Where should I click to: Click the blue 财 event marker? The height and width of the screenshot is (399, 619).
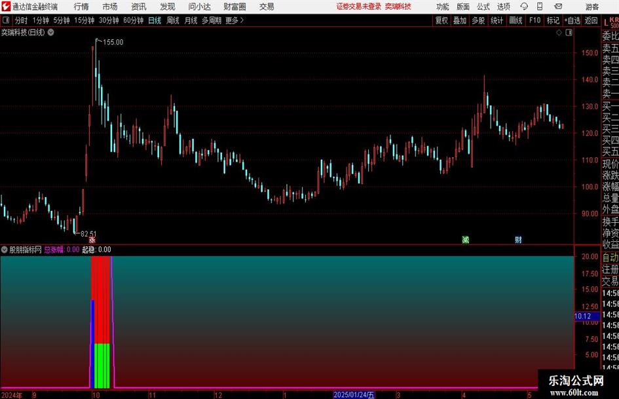point(518,240)
